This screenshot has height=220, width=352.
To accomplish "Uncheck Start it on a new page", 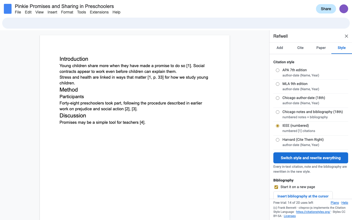I will 276,187.
